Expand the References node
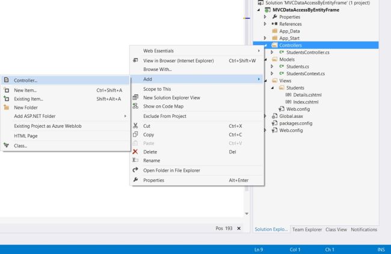 pos(265,24)
